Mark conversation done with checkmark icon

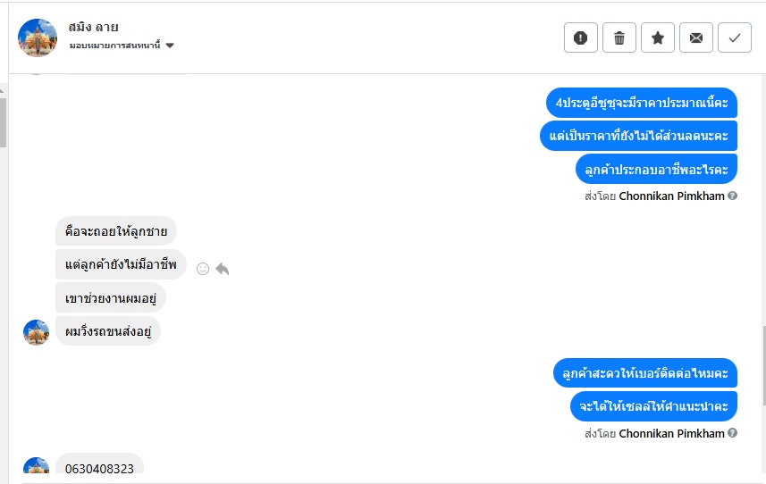tap(735, 38)
